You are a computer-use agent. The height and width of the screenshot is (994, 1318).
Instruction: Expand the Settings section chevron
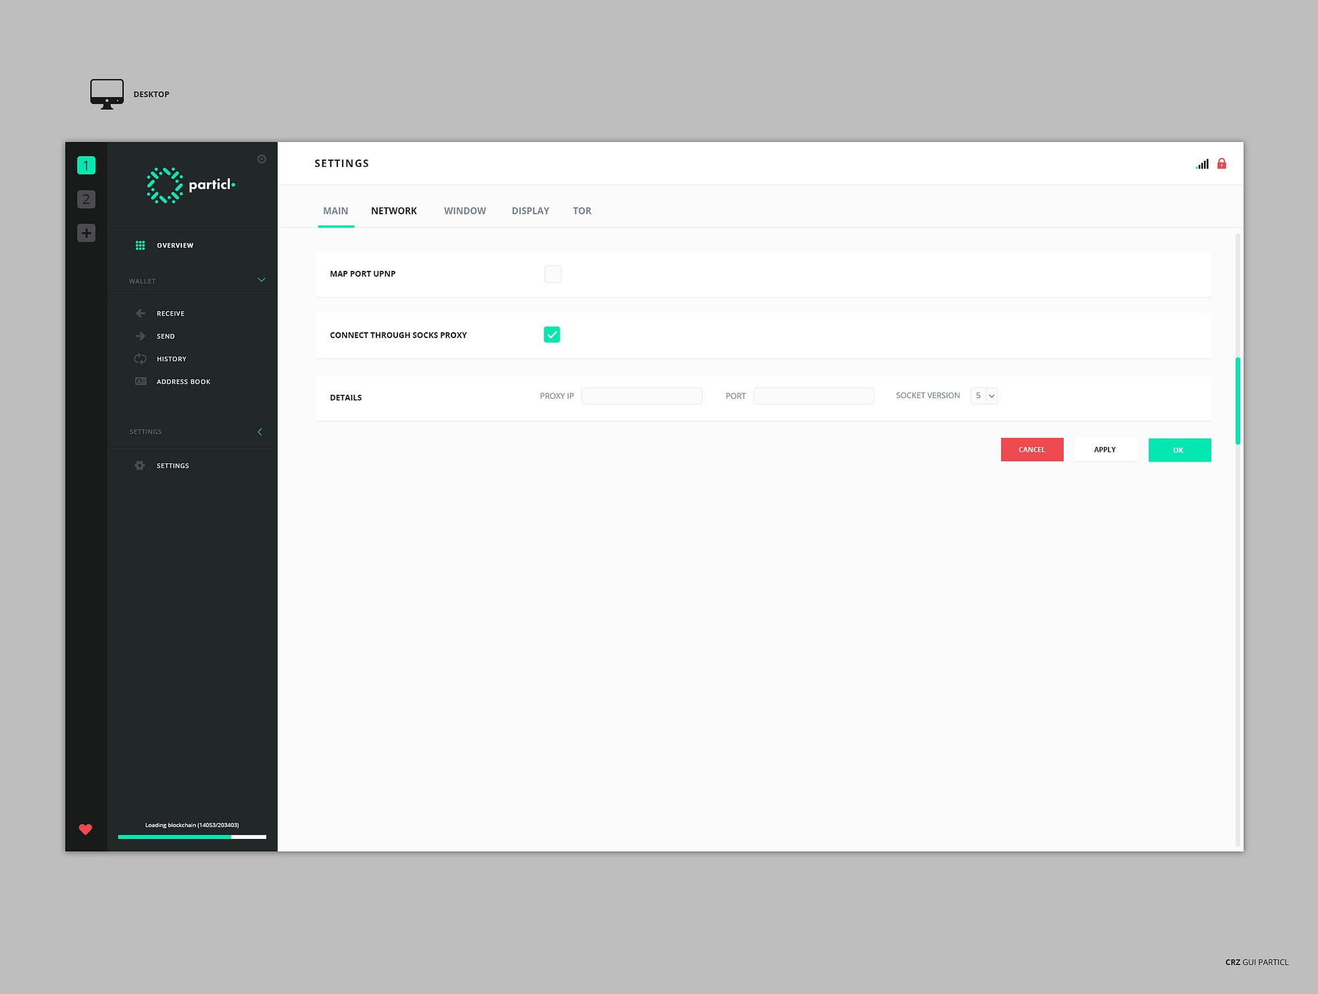260,432
